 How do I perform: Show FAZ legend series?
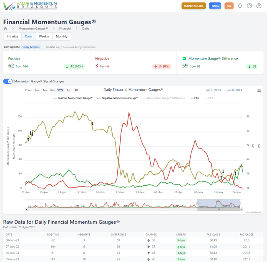coord(208,98)
